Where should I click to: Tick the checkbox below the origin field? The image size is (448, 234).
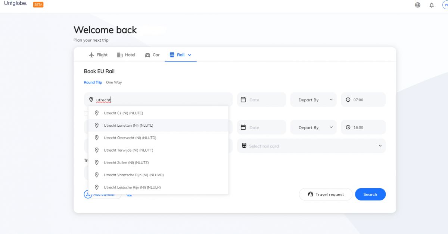point(86,113)
